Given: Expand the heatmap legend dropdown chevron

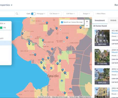Looking at the screenshot, I should pyautogui.click(x=4, y=24).
